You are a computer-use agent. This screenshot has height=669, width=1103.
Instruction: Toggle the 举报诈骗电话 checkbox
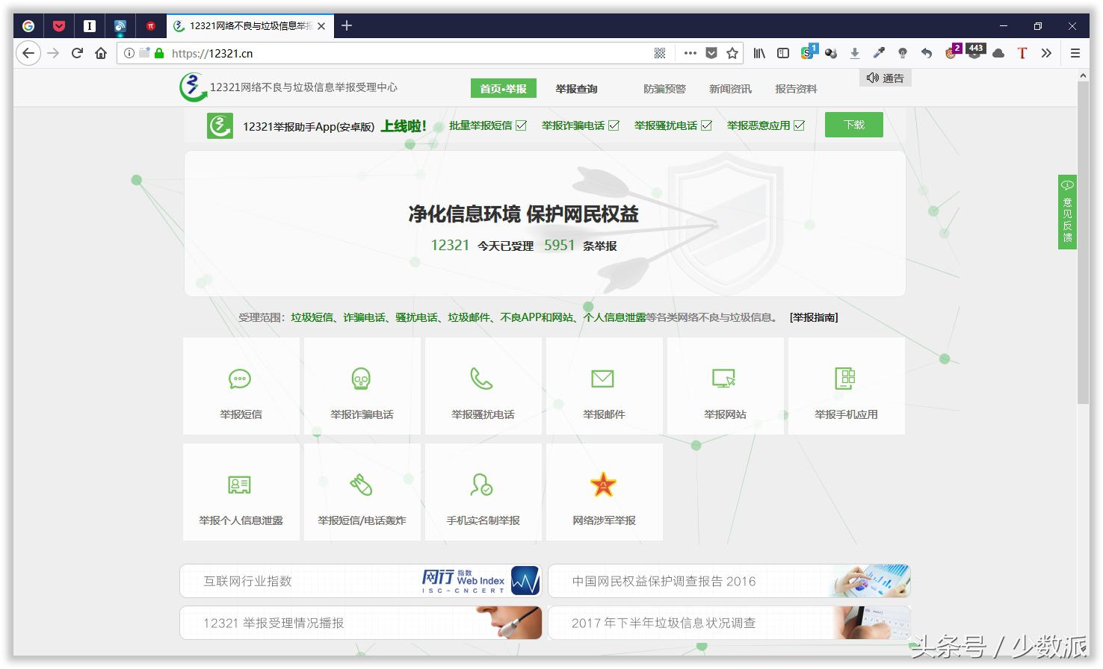[x=614, y=125]
